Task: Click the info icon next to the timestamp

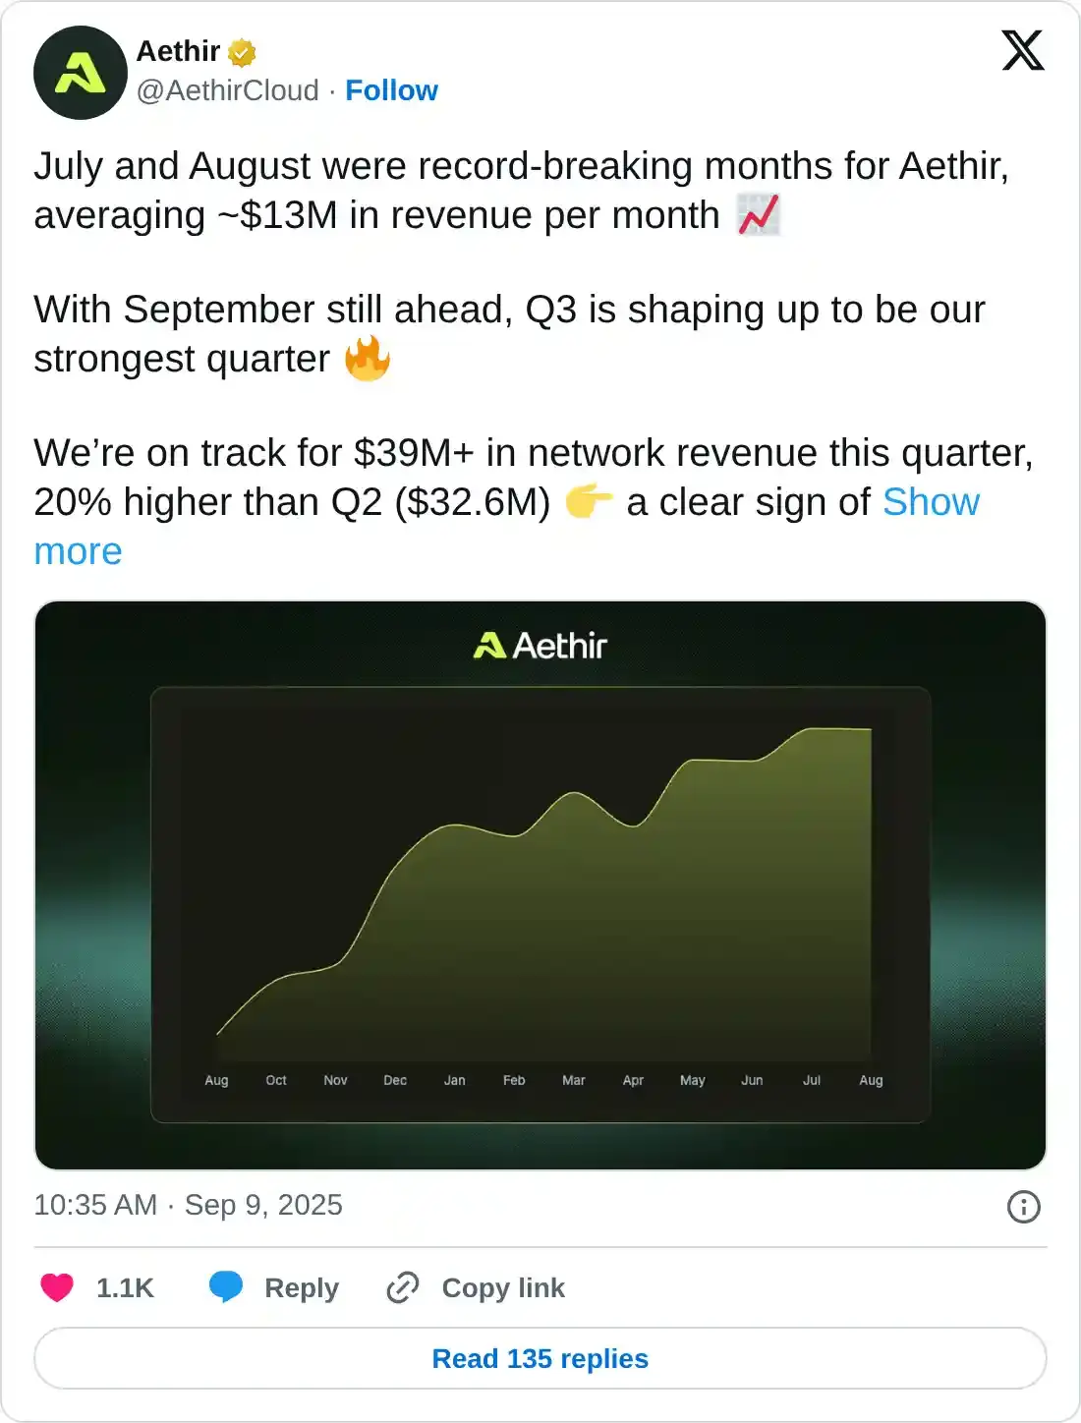Action: coord(1022,1205)
